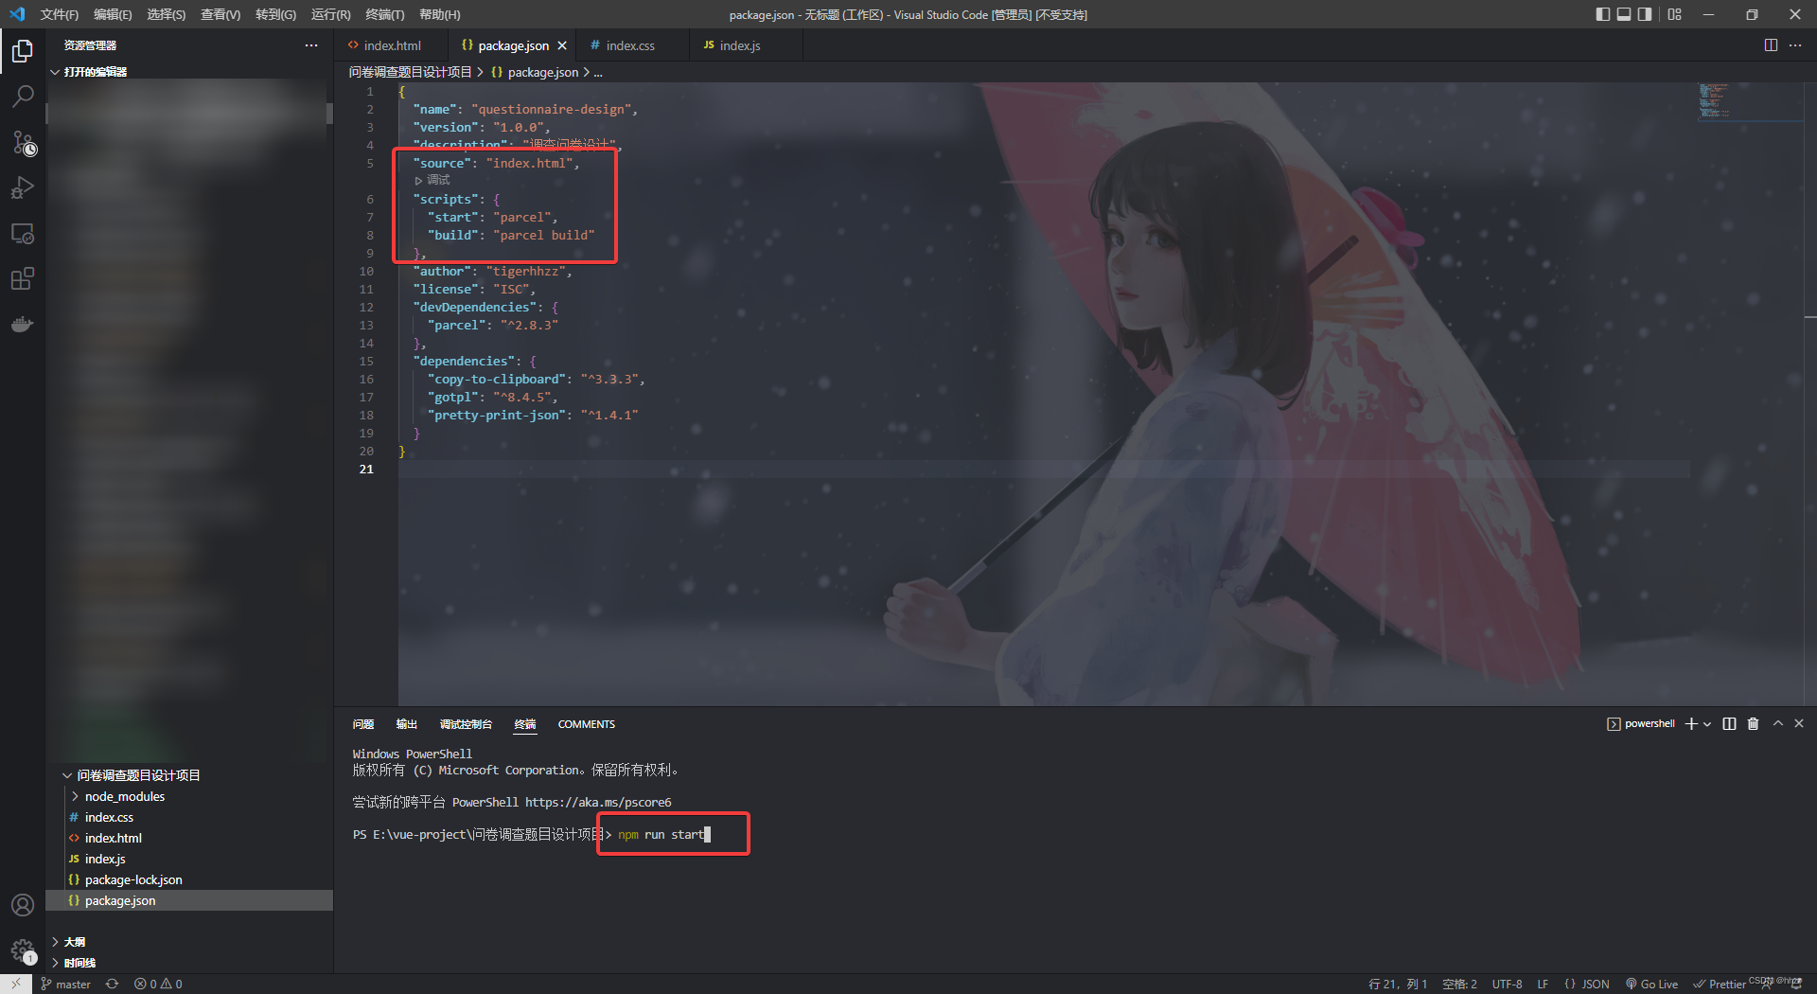Kill terminal with trash icon
This screenshot has width=1817, height=994.
coord(1753,724)
